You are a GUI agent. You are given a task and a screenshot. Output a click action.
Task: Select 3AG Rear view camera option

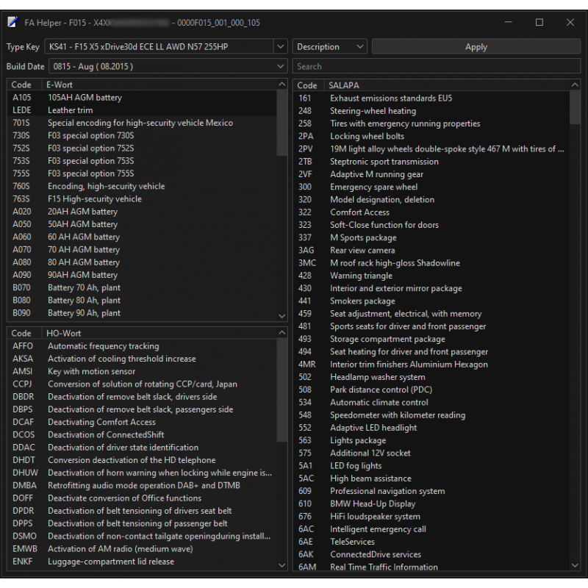coord(362,251)
